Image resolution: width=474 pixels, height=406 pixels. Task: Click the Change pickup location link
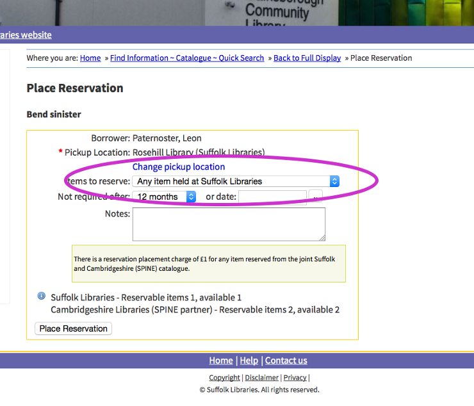point(179,166)
